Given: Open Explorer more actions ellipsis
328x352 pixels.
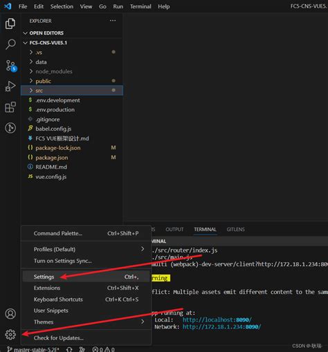Looking at the screenshot, I should (x=113, y=21).
